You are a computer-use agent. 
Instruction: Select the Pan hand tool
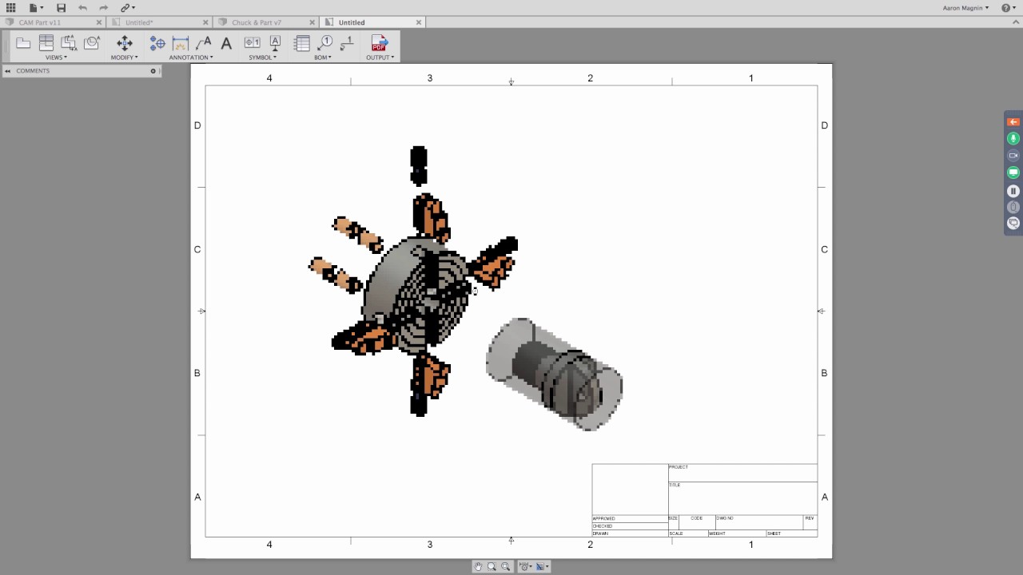478,566
